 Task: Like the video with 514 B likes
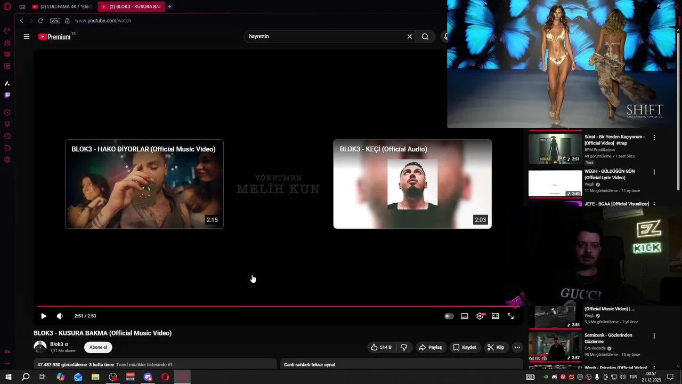[x=381, y=347]
